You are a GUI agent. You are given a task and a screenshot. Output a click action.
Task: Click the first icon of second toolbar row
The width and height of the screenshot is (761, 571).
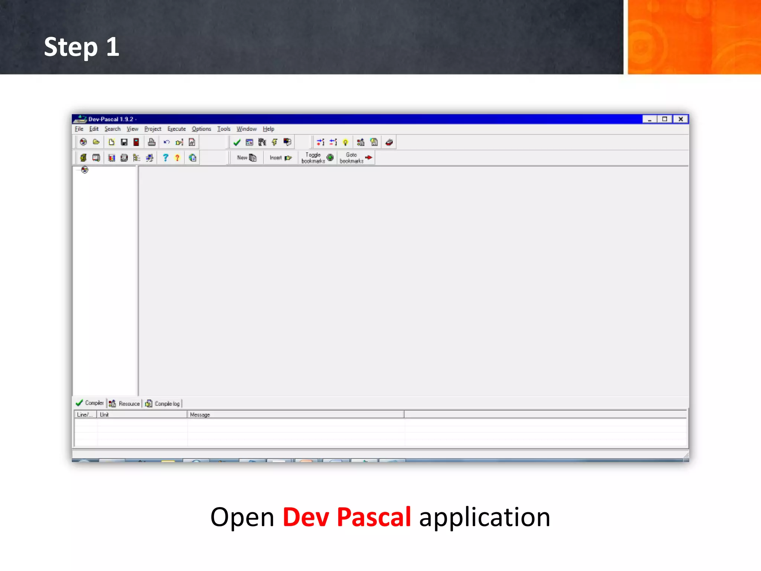[x=83, y=158]
